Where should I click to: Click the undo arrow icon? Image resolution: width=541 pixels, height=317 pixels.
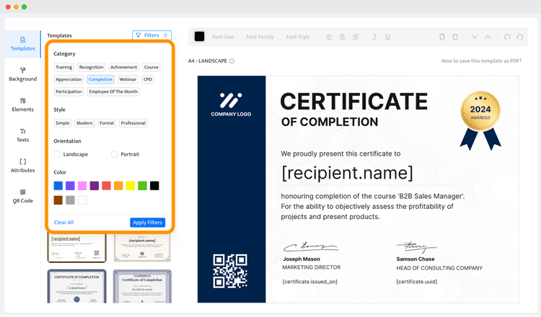coord(507,37)
